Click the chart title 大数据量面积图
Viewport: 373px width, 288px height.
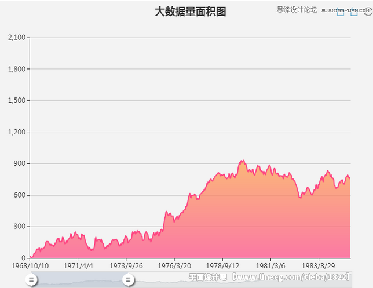tap(191, 12)
